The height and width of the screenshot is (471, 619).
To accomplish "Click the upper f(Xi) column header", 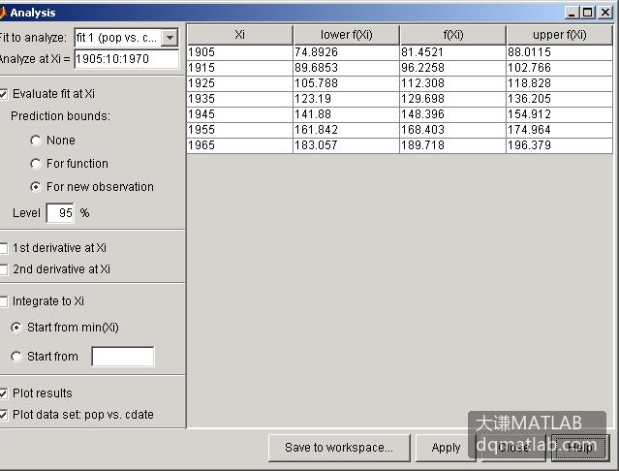I will point(559,35).
